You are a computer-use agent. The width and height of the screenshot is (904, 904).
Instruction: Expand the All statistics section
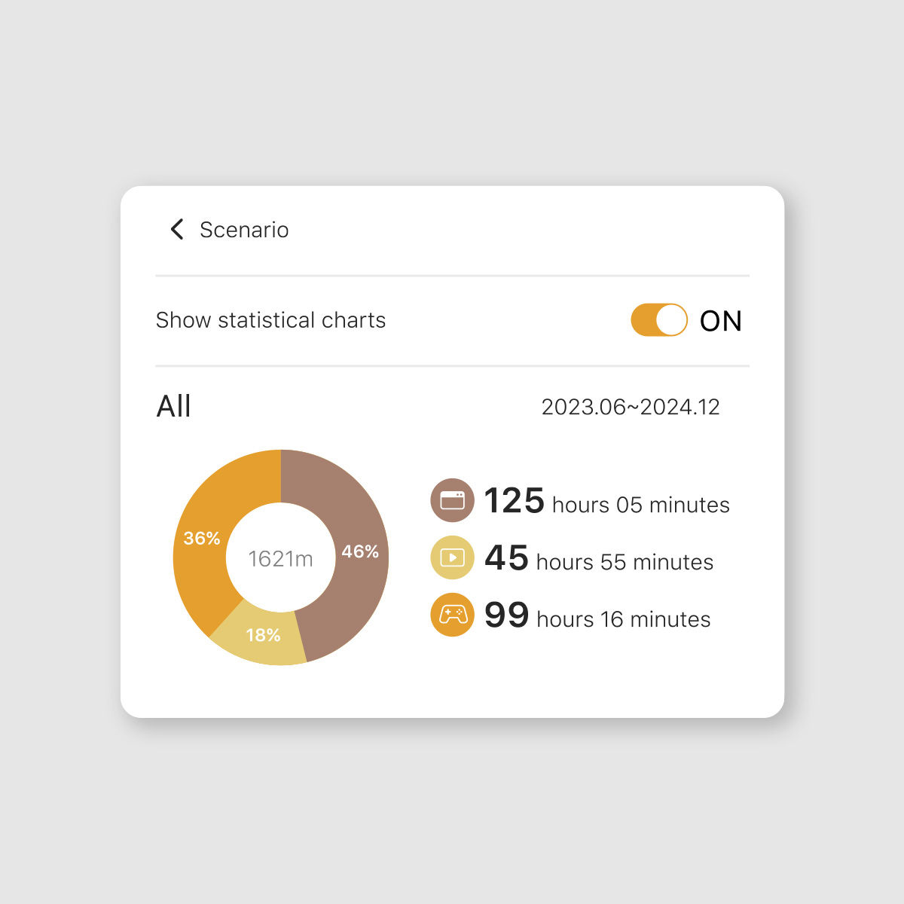[x=173, y=405]
